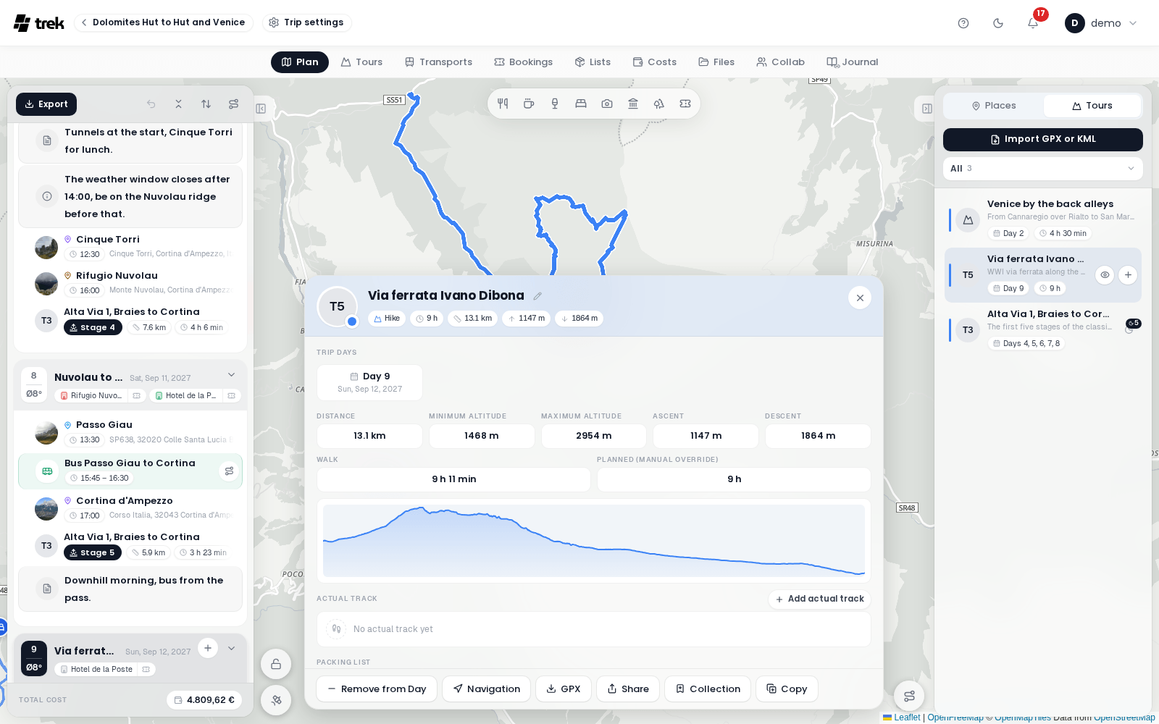
Task: Click the tickets filter icon in map toolbar
Action: (685, 104)
